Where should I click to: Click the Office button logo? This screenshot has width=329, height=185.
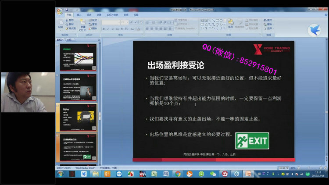tap(59, 11)
